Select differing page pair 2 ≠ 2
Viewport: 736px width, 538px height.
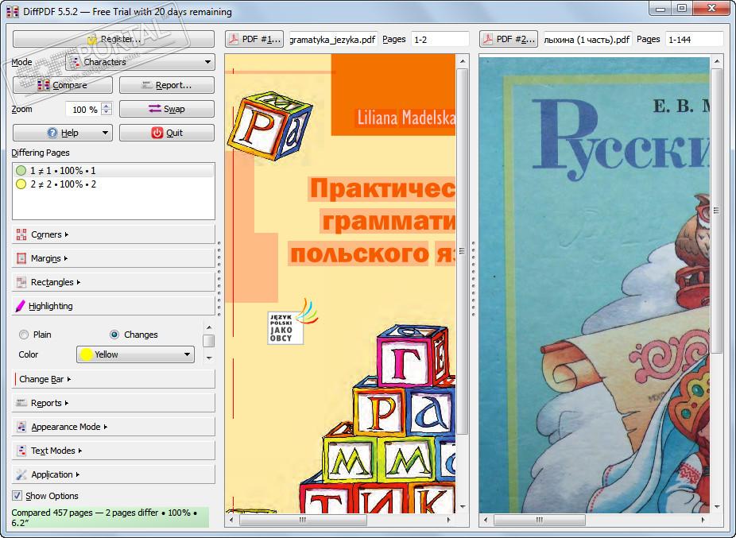click(63, 184)
